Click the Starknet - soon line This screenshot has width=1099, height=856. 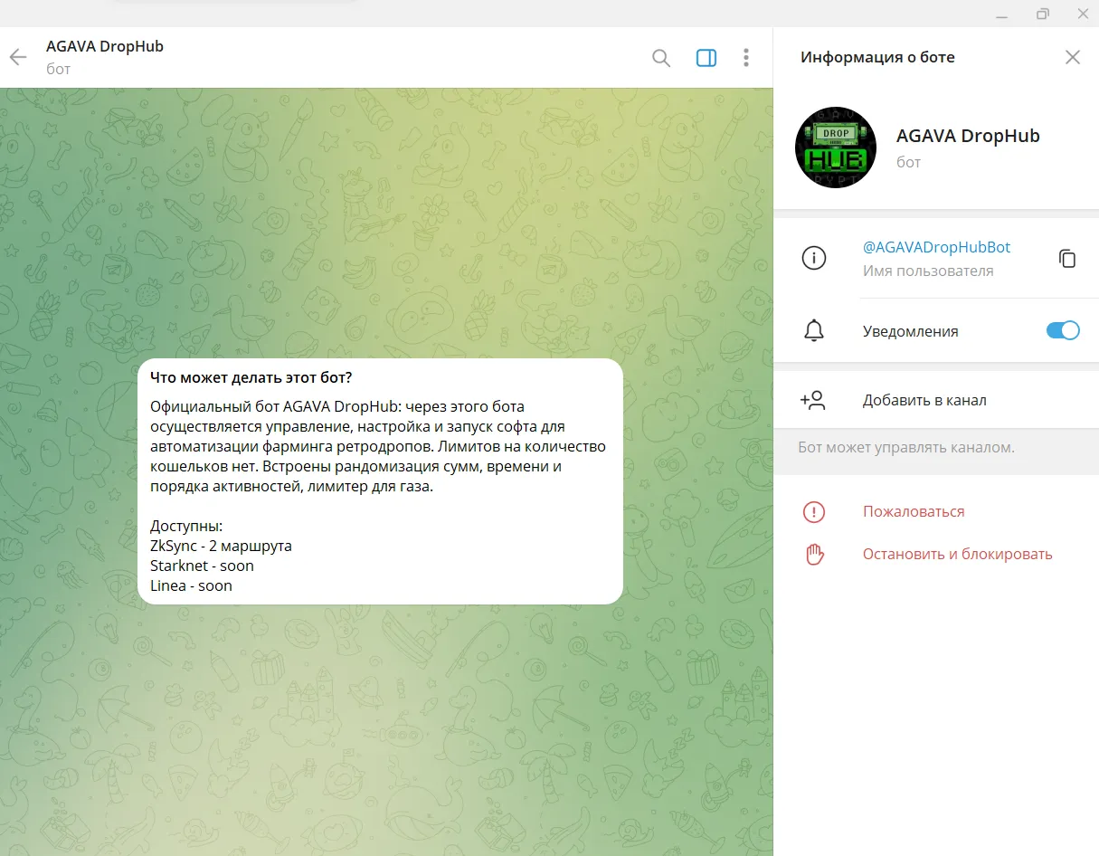point(202,566)
